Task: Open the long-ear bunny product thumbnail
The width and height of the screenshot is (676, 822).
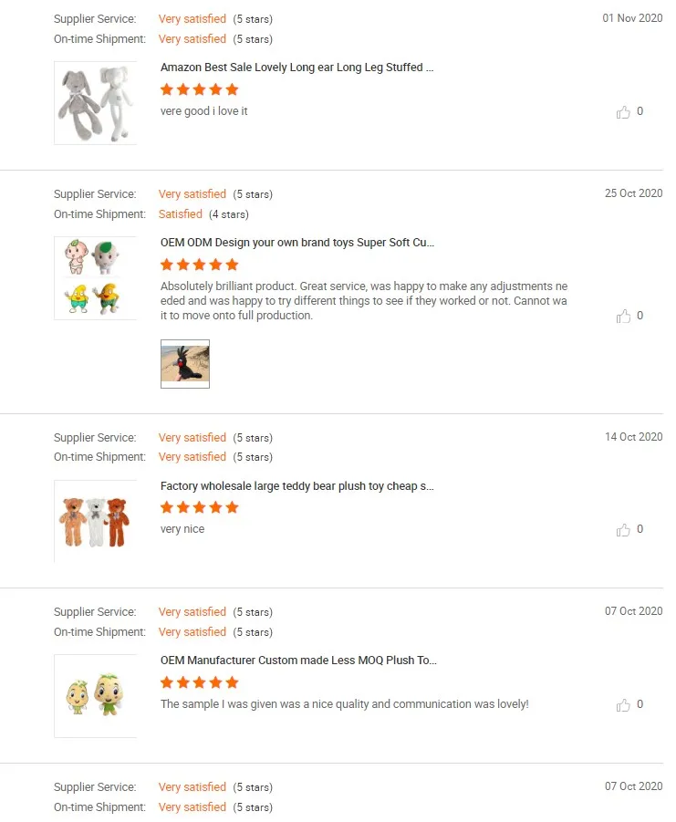Action: [96, 103]
